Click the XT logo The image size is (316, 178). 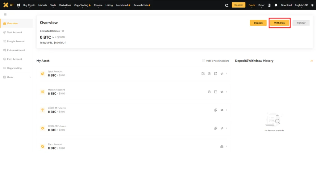point(8,5)
